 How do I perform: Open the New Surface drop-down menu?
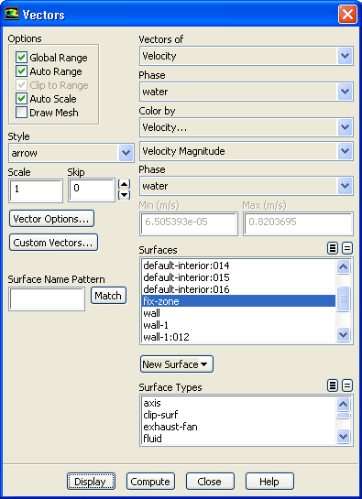point(177,364)
